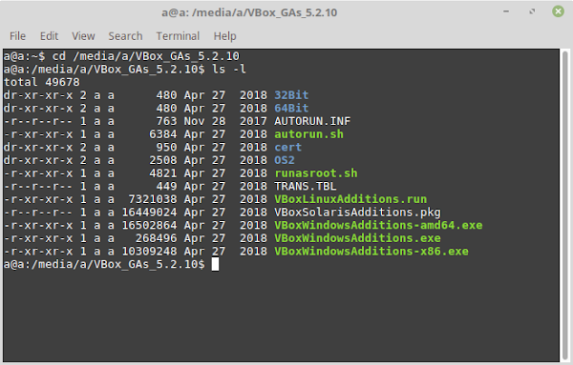The width and height of the screenshot is (573, 365).
Task: Click the VBoxLinuxAdditions.run file name
Action: (x=350, y=199)
